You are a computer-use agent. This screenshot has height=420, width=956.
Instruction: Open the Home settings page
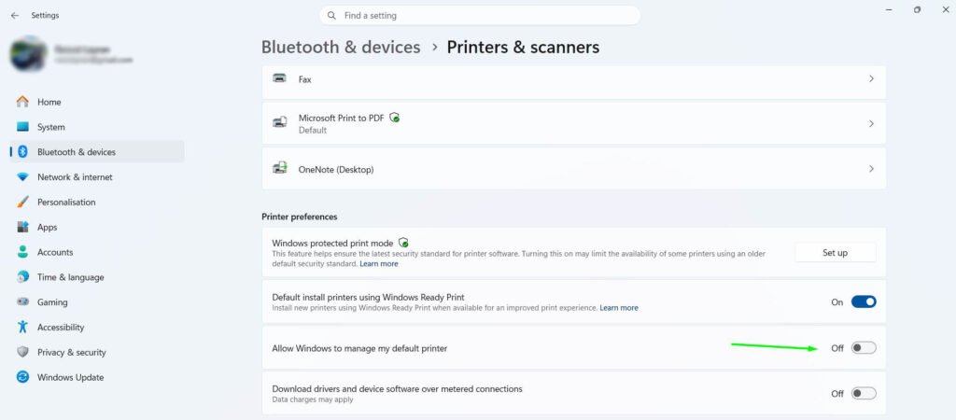point(97,102)
